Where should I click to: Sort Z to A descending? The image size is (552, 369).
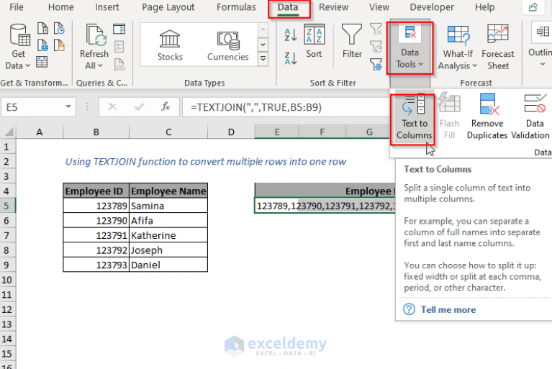tap(291, 58)
